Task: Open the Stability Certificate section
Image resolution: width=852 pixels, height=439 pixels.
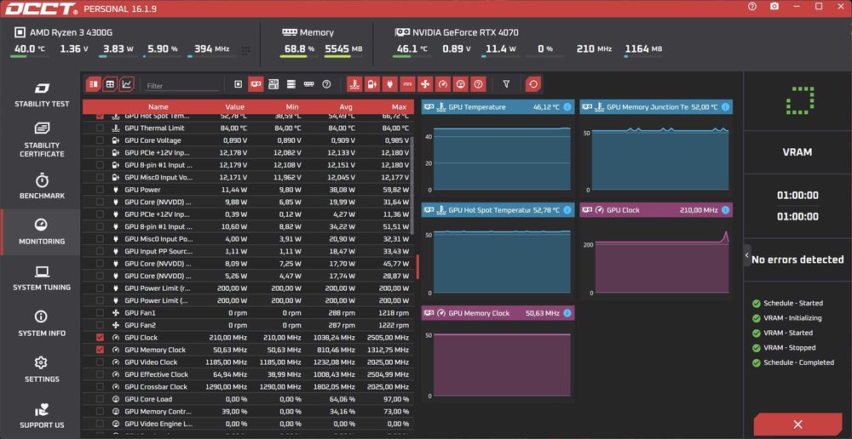Action: tap(42, 140)
